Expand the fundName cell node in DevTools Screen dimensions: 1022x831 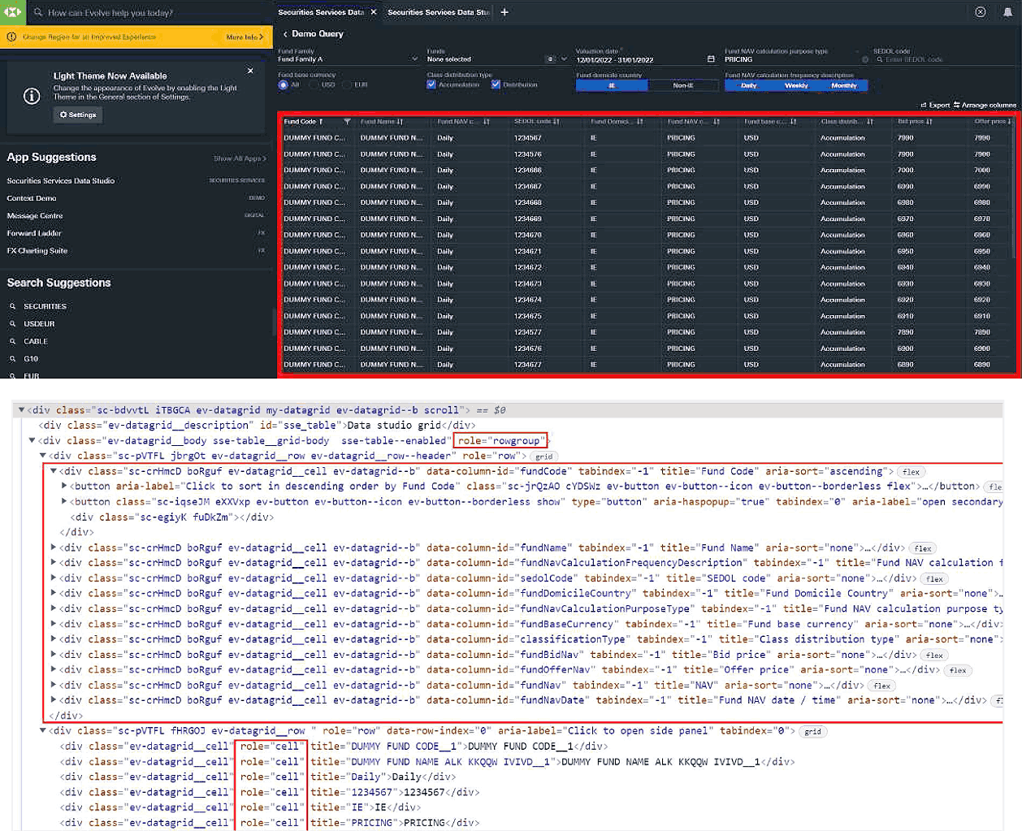point(54,548)
